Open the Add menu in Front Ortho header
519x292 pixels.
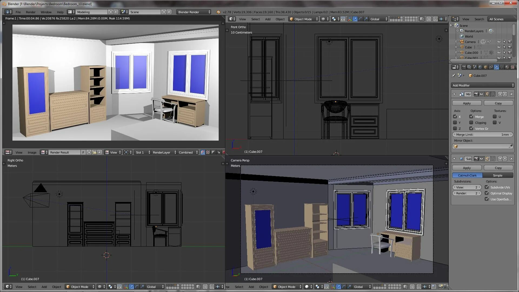point(268,19)
